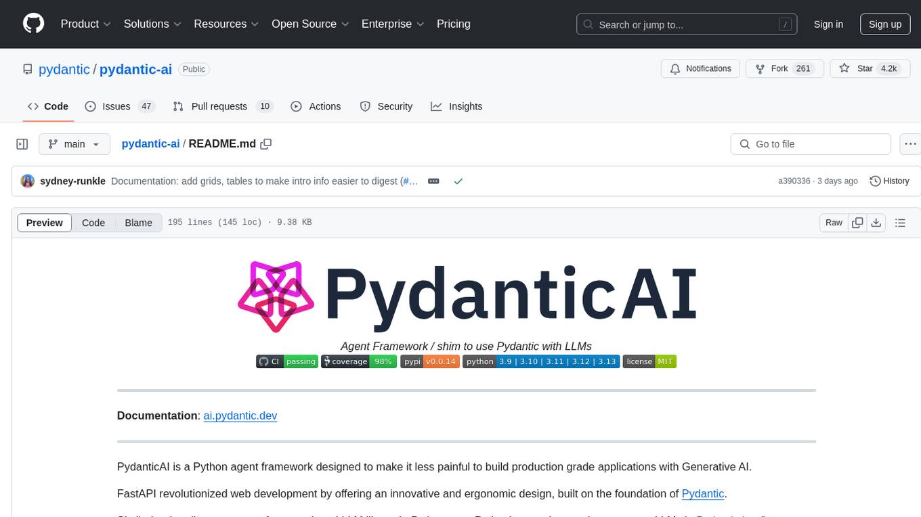Expand the commit message details ellipsis

tap(434, 181)
